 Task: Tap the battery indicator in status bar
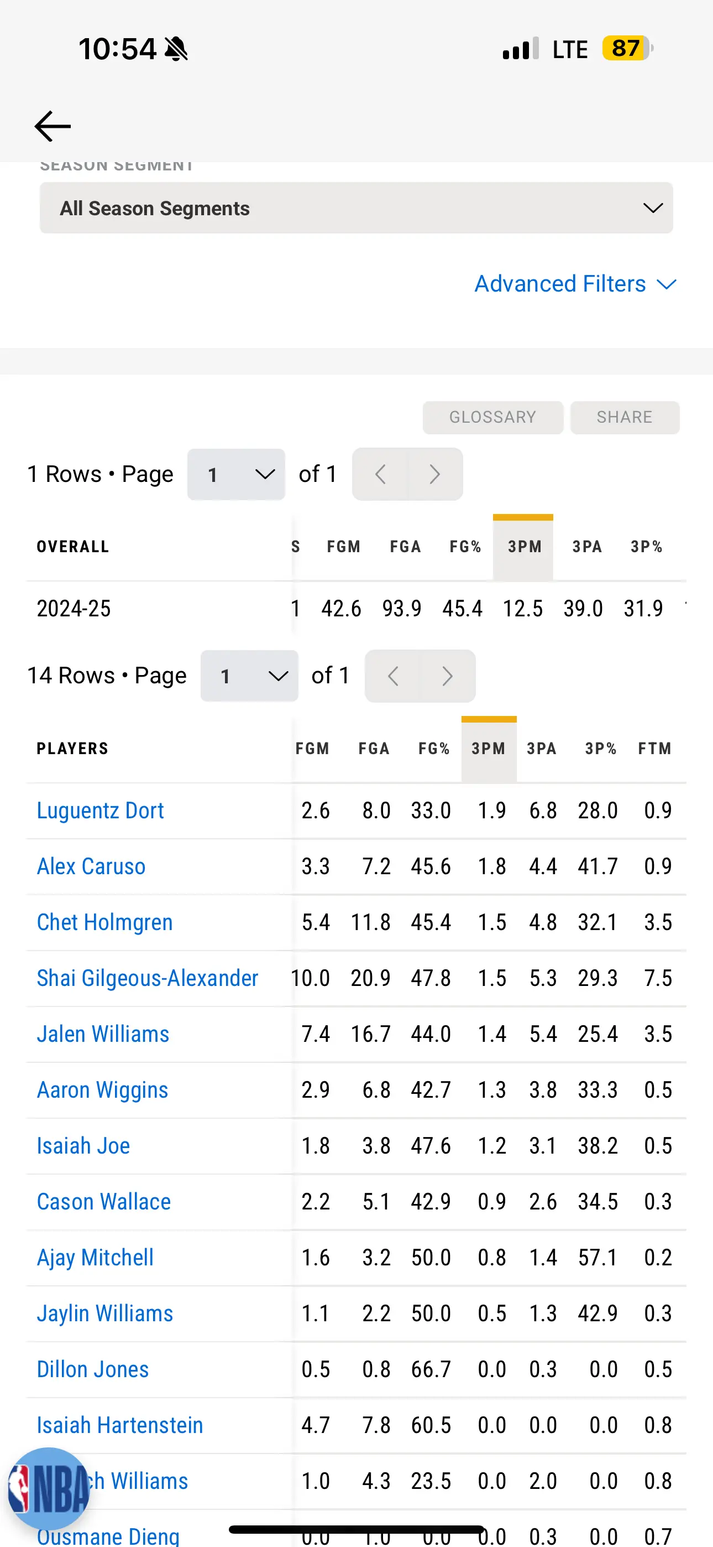pos(628,48)
